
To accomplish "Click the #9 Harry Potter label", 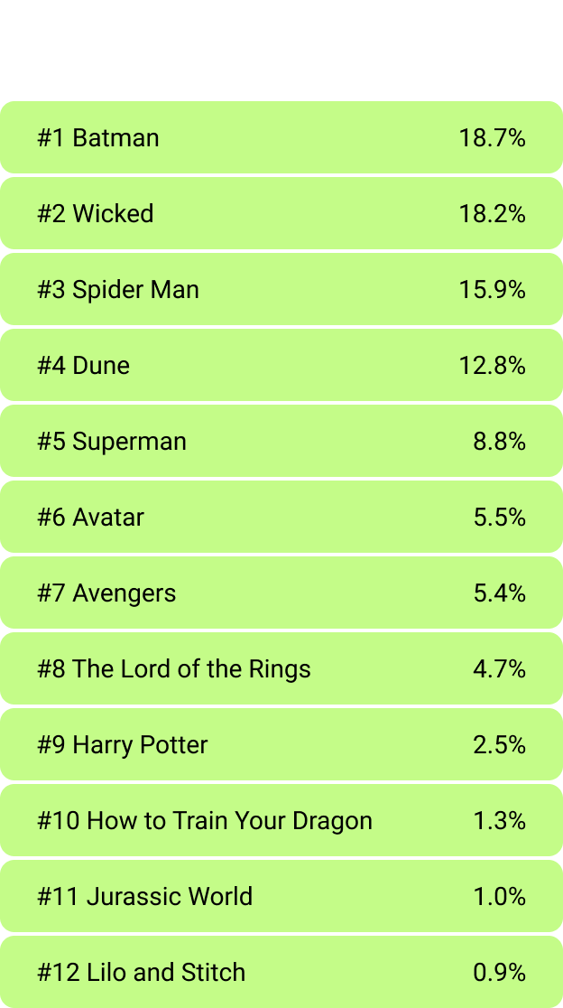I will (123, 745).
